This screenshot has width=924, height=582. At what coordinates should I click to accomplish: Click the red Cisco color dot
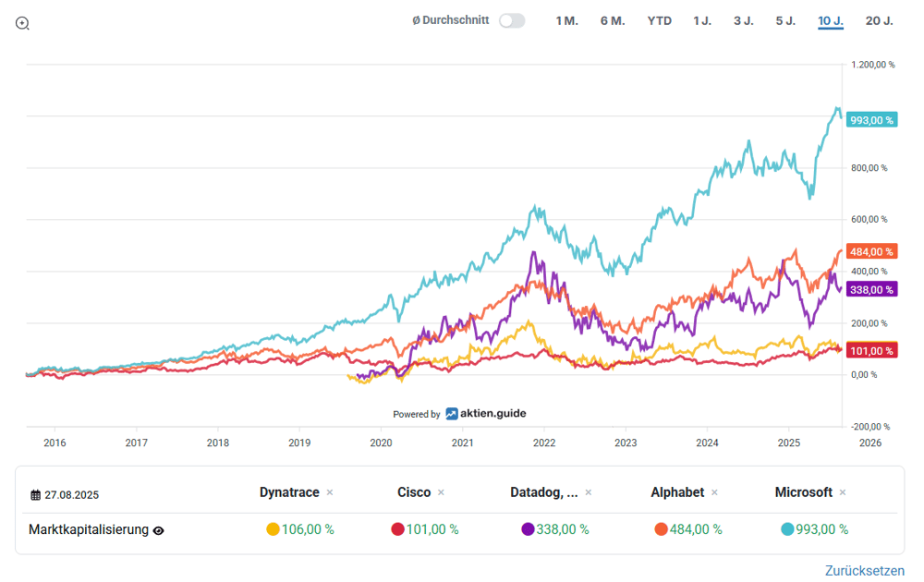397,529
